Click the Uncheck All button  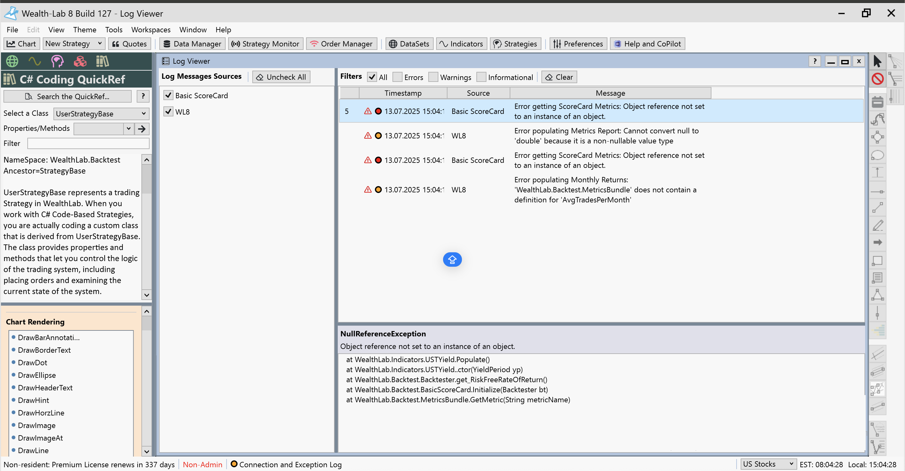(x=281, y=77)
